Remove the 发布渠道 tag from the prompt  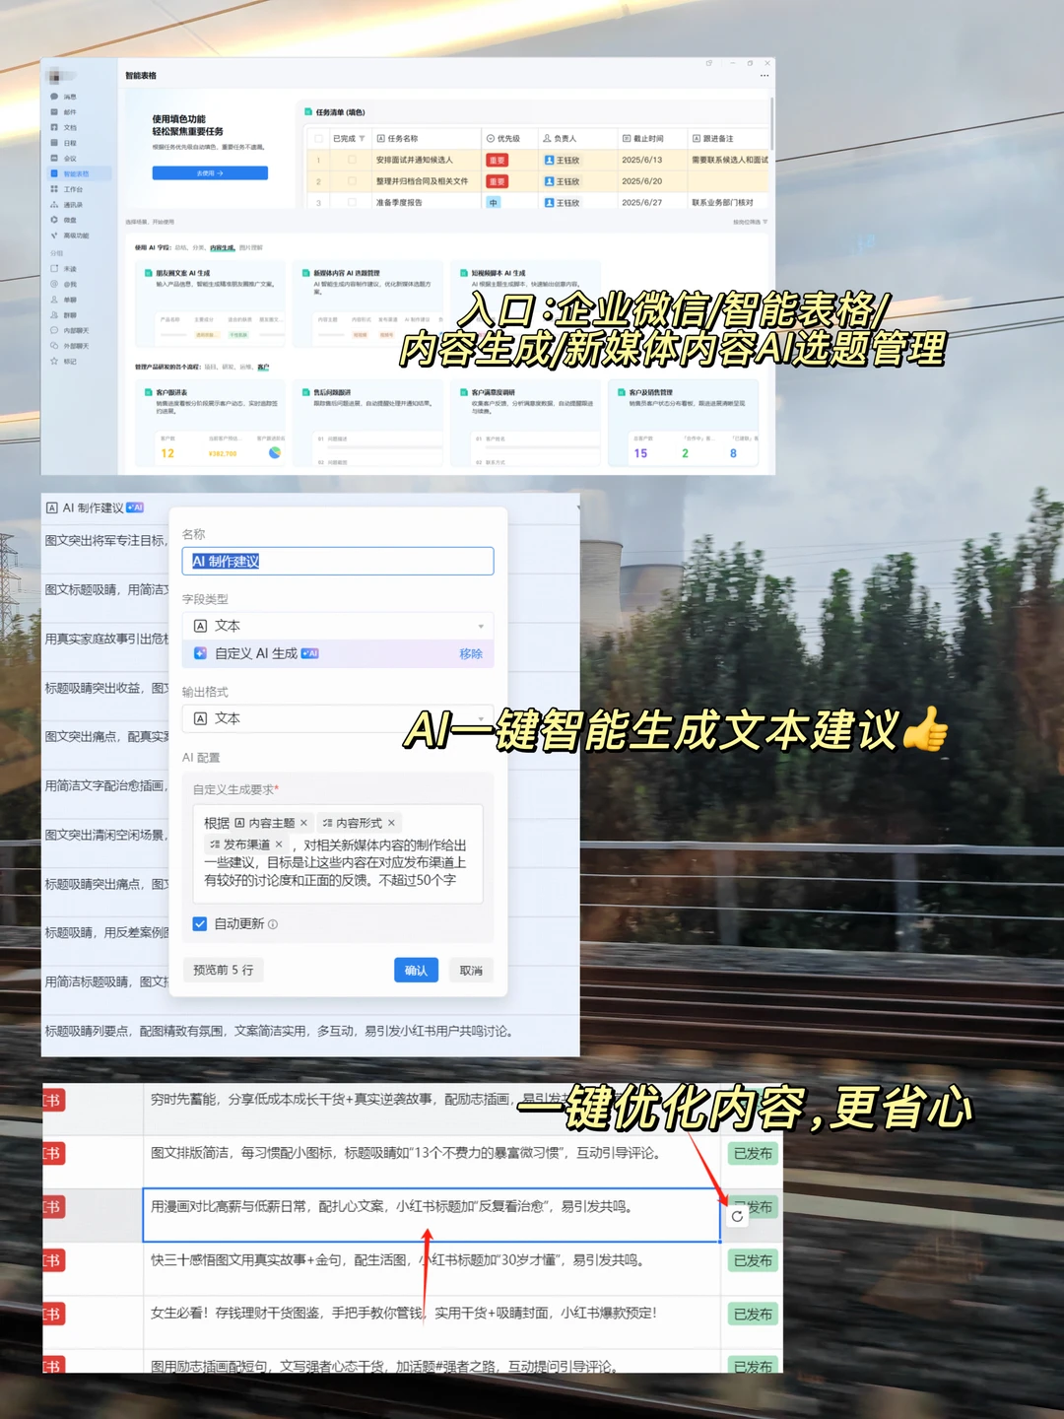click(279, 845)
